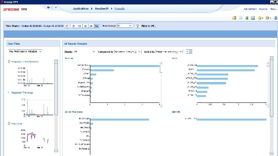Click the first view toggle icon after Sorted by
Screen dimensions: 278x156
point(187,52)
